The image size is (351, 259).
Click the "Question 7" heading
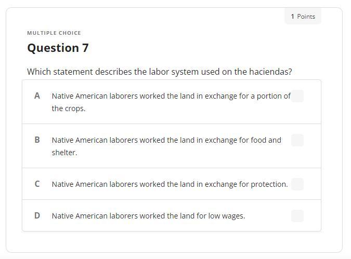tap(58, 48)
